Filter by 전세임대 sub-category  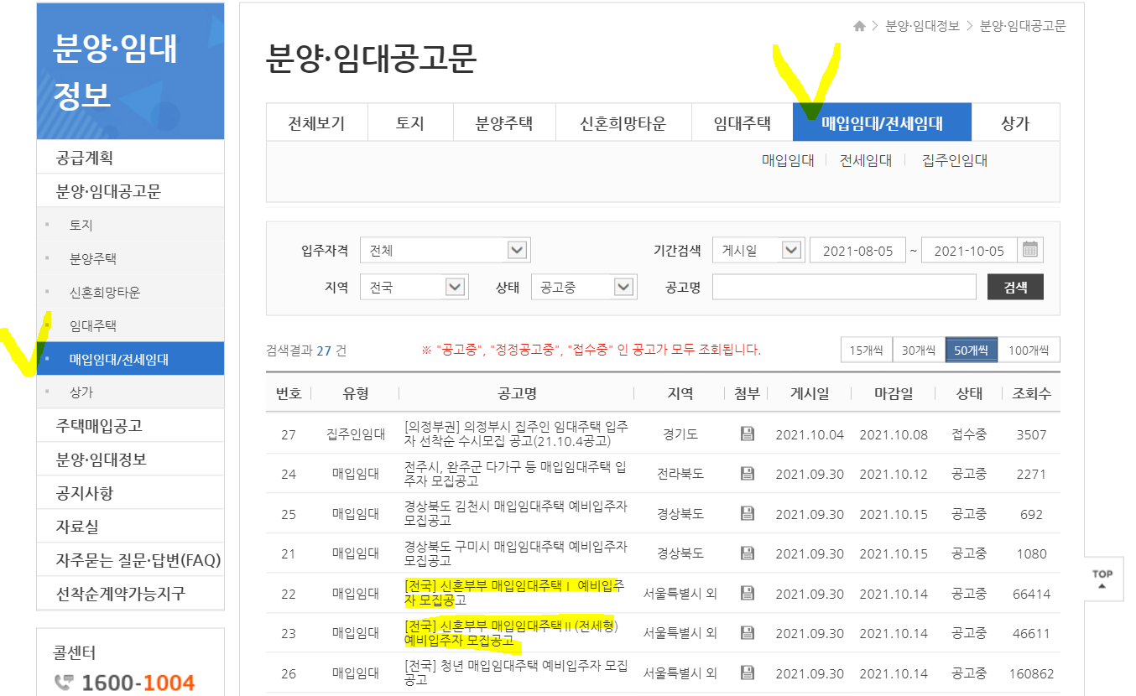tap(866, 161)
